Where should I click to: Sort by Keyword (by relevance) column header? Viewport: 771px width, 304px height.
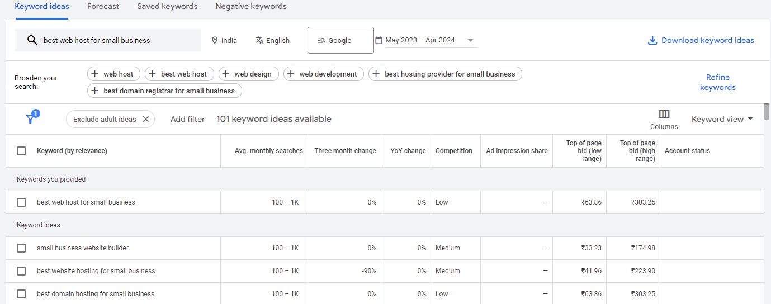coord(72,151)
